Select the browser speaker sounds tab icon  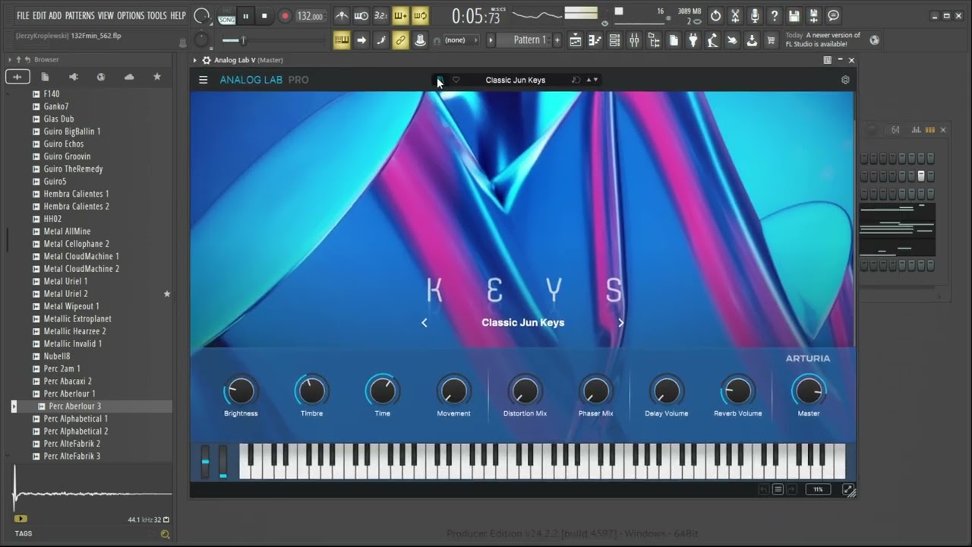point(73,77)
